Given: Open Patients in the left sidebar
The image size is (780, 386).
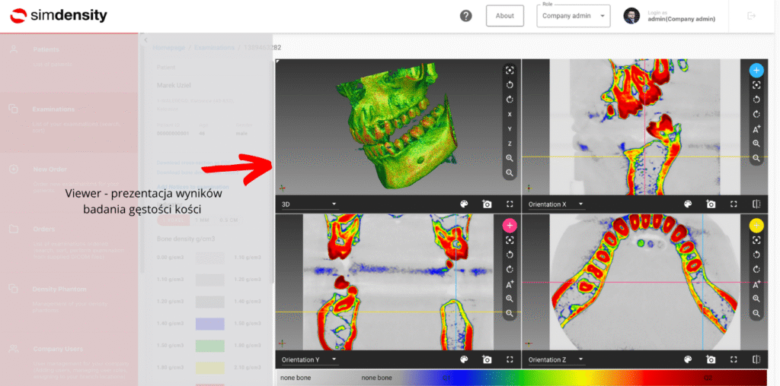Looking at the screenshot, I should [46, 49].
